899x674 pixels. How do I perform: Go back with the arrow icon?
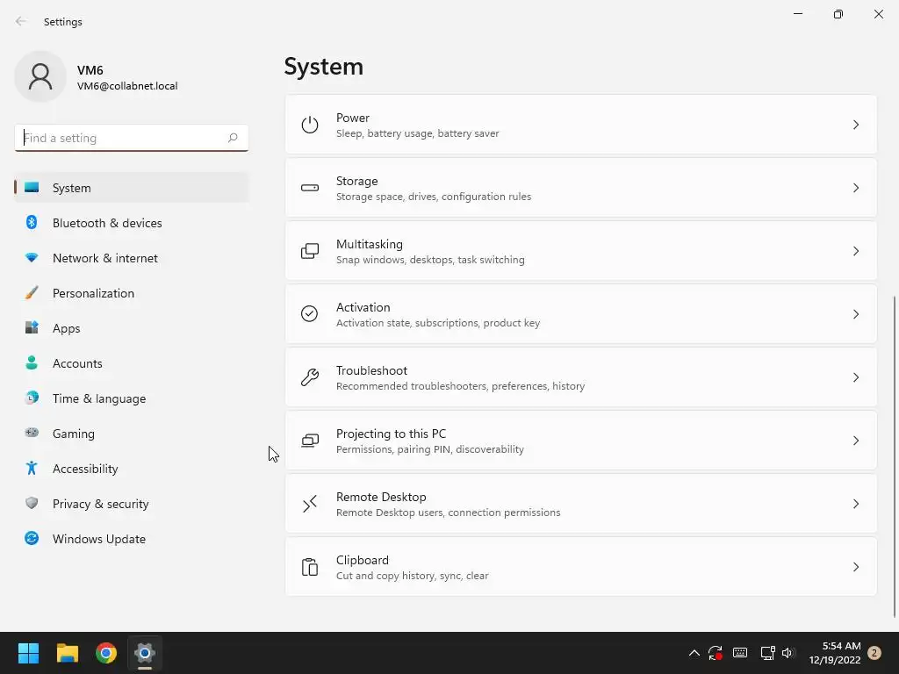click(x=21, y=21)
